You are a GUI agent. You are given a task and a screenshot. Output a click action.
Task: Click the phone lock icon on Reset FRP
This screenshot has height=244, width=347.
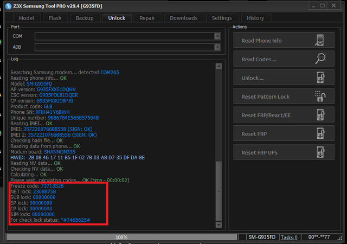pos(320,133)
